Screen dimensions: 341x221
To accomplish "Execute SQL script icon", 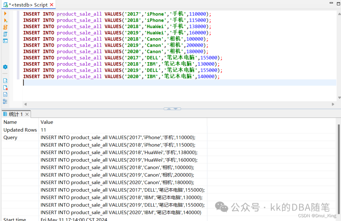I will click(5, 27).
